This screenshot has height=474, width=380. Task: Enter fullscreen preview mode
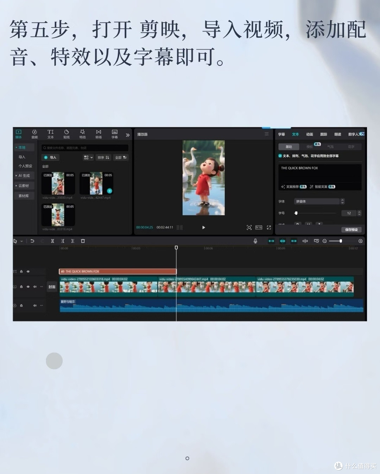[269, 227]
